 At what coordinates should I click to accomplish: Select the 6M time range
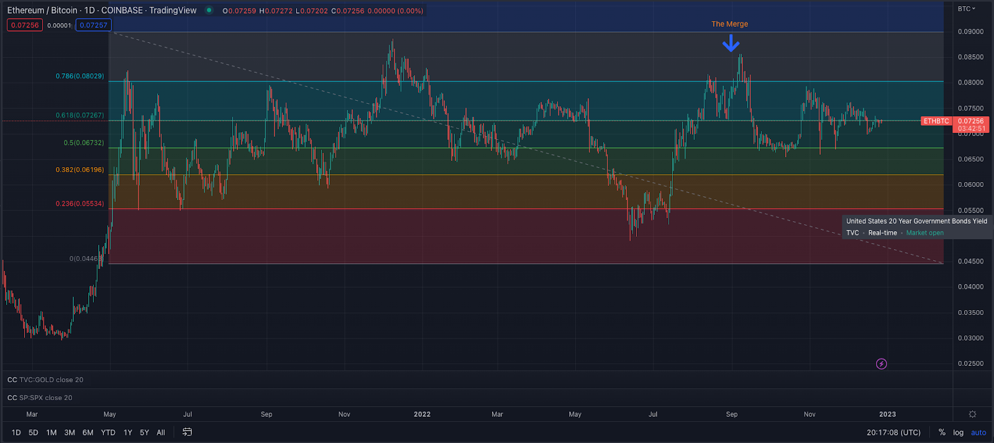point(88,432)
